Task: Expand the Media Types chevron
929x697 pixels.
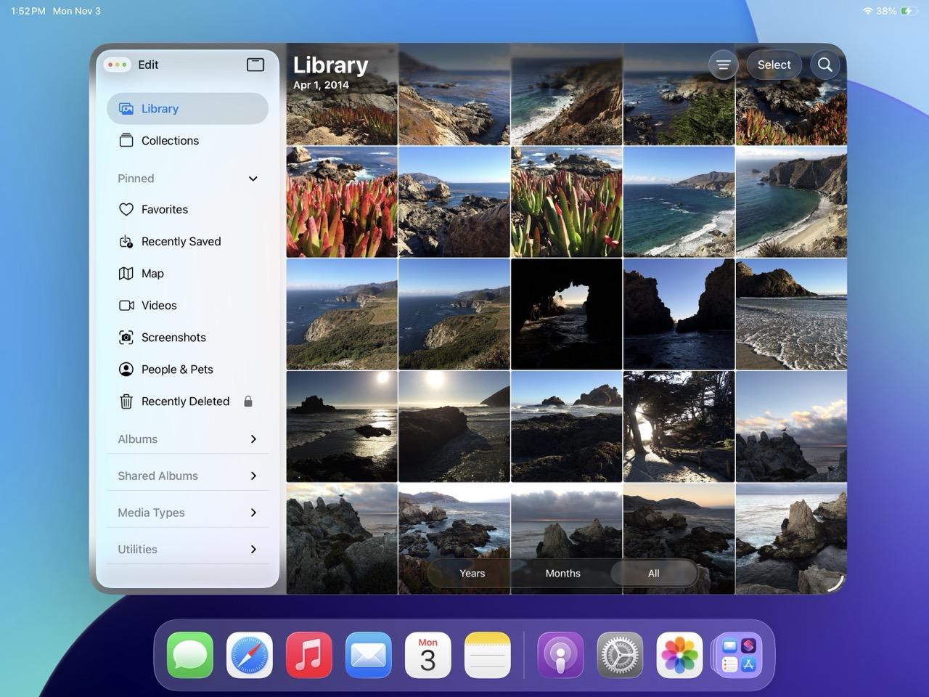Action: (x=253, y=513)
